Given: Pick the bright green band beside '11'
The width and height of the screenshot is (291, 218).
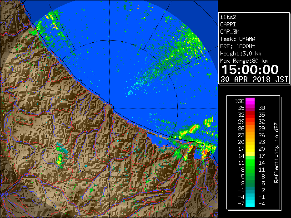Looking at the screenshot, I should (250, 163).
